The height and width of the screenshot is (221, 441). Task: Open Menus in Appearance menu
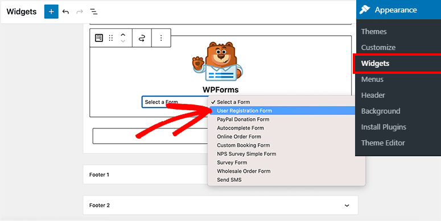[x=372, y=80]
